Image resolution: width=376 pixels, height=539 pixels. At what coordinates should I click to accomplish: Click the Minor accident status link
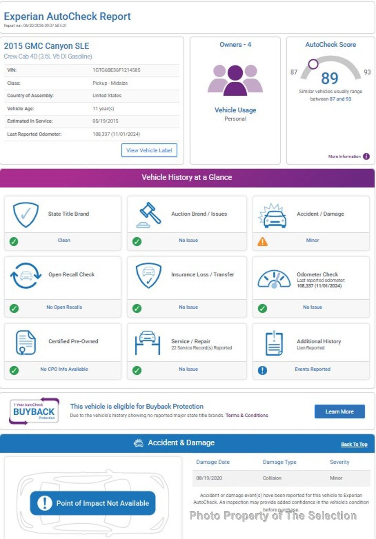(312, 240)
